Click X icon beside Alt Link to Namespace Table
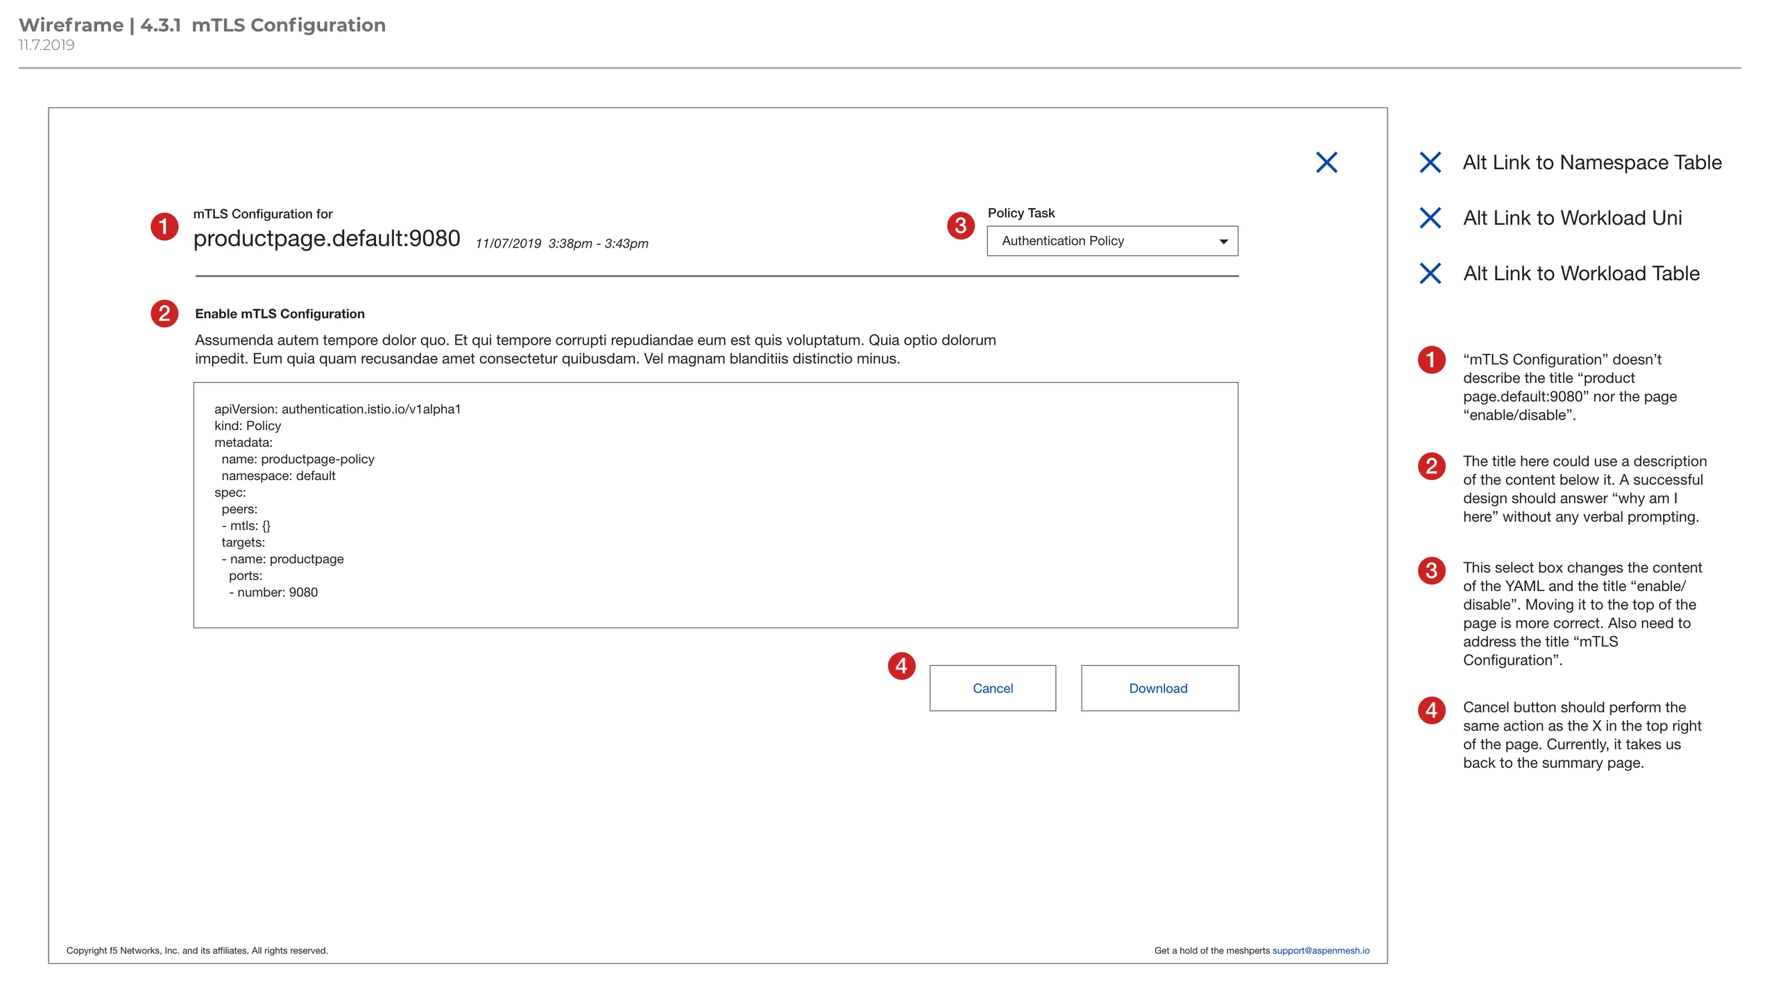 pyautogui.click(x=1430, y=162)
